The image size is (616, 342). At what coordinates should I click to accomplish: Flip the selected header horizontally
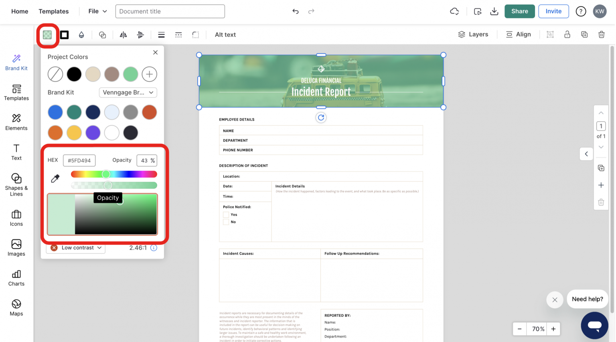tap(123, 35)
